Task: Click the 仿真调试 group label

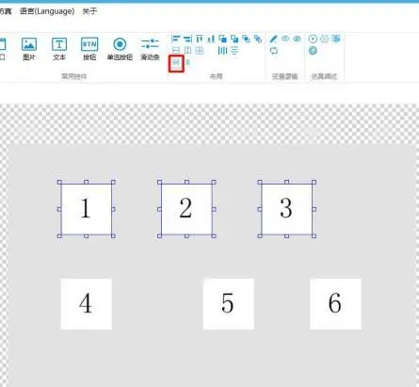Action: [x=324, y=76]
